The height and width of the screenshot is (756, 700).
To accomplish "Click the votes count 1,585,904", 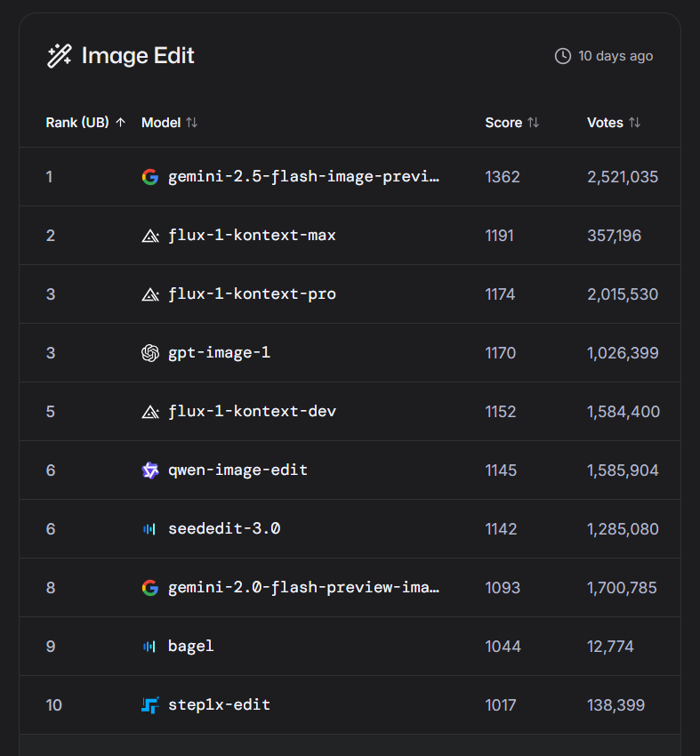I will (623, 470).
